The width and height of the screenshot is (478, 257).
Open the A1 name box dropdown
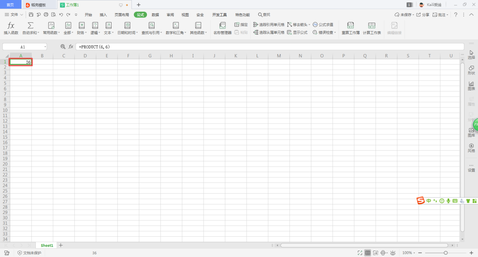(45, 47)
